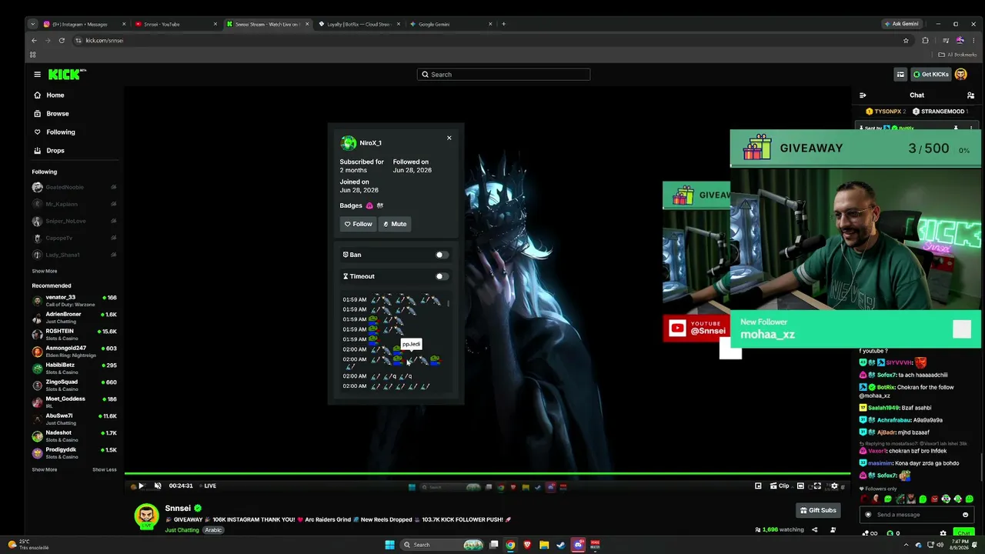Enable picture-in-picture mini player
The width and height of the screenshot is (985, 554).
[x=758, y=486]
